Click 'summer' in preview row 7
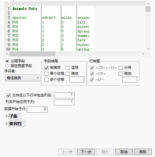155x157 pixels. click(83, 36)
